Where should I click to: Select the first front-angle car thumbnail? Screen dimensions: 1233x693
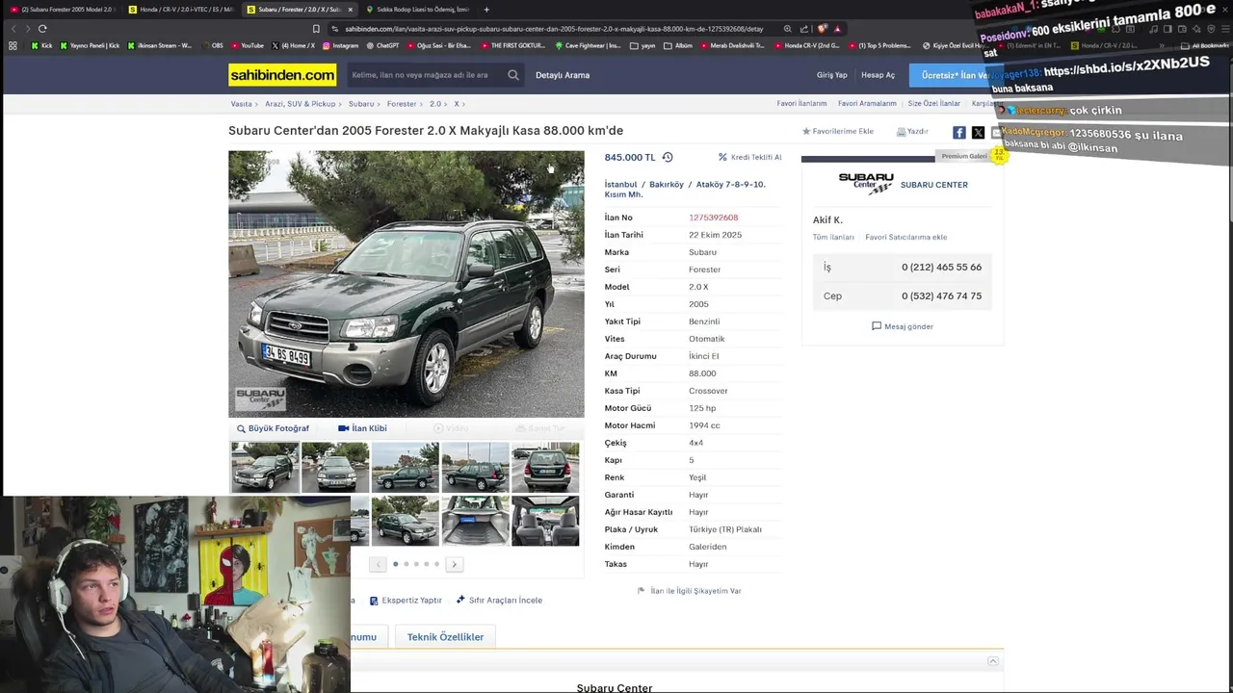(x=265, y=467)
